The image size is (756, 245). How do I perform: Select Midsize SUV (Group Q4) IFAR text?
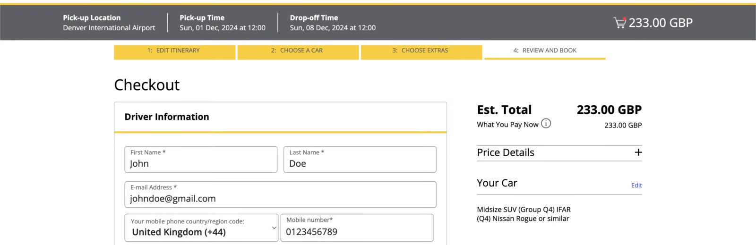[524, 210]
